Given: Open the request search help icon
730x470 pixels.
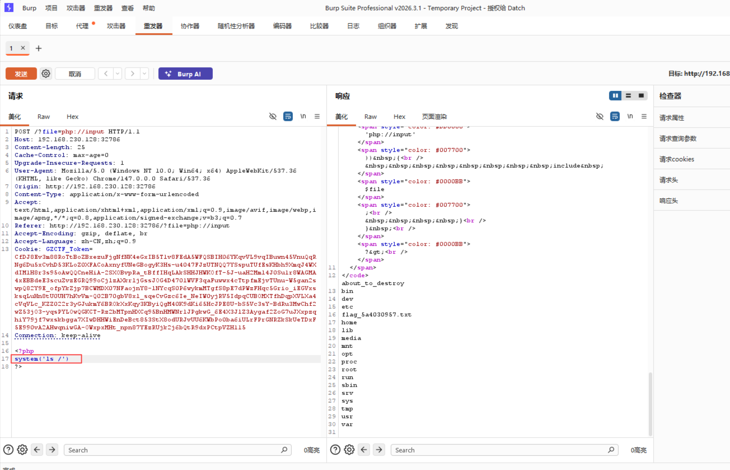Looking at the screenshot, I should (x=8, y=450).
